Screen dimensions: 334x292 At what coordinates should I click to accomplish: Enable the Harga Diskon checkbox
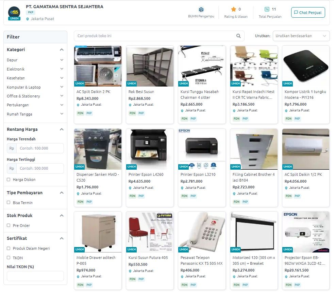click(x=9, y=180)
